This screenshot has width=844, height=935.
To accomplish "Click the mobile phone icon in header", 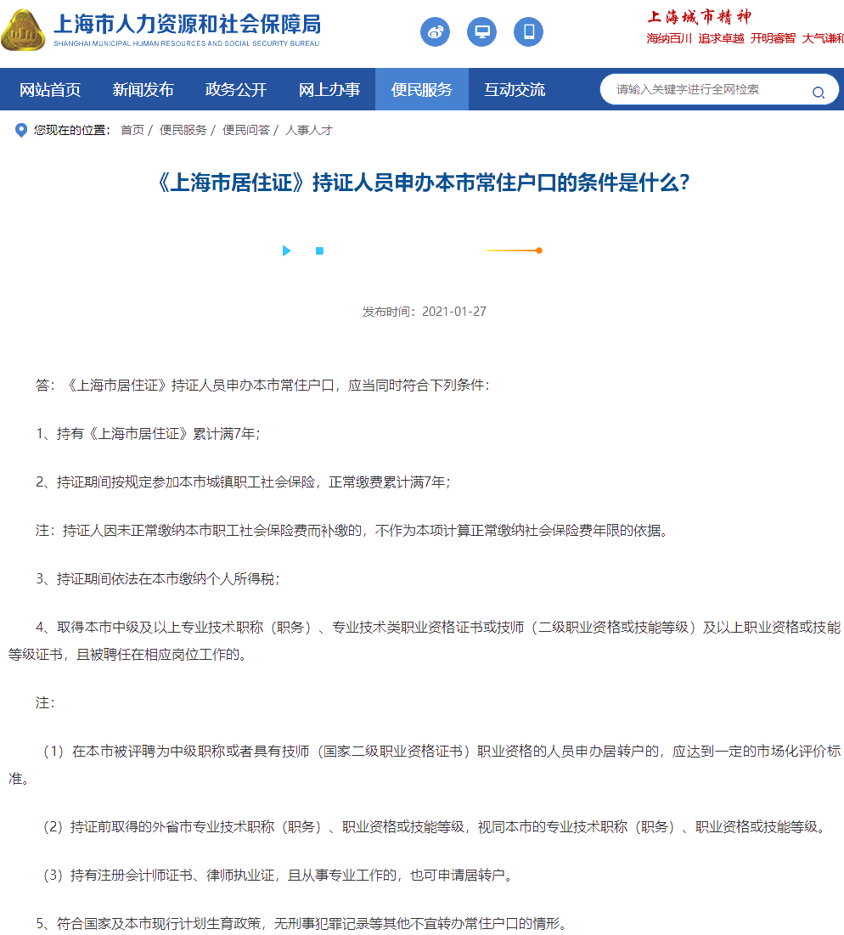I will point(529,31).
